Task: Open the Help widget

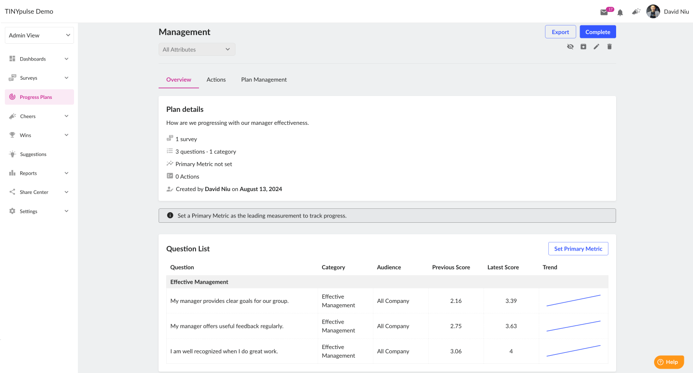Action: click(x=669, y=362)
